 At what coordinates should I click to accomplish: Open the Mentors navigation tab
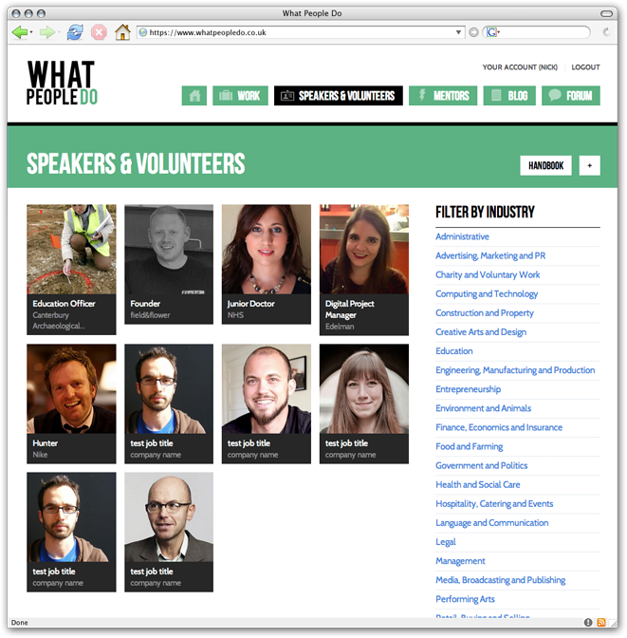click(443, 96)
